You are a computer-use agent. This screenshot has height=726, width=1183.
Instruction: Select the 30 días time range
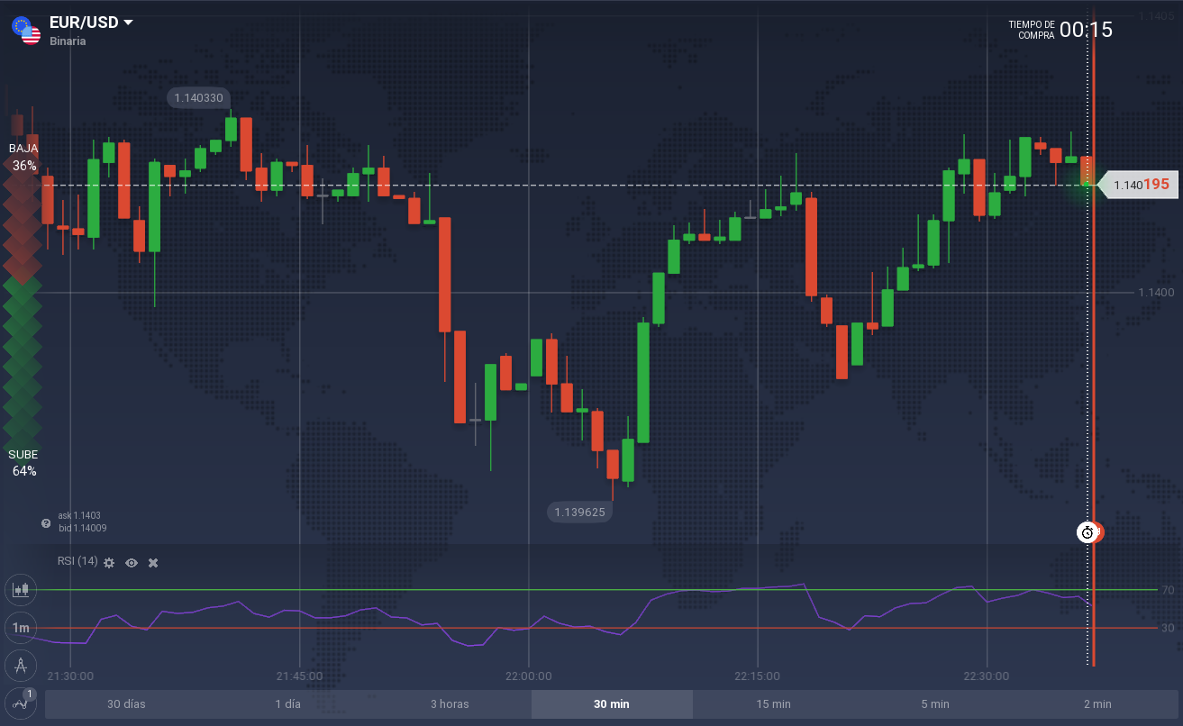[126, 704]
